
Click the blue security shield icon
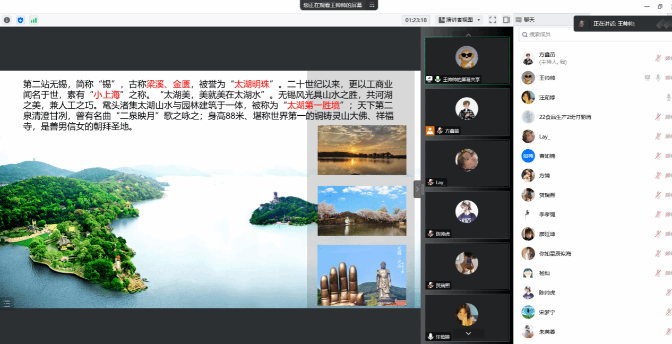point(20,20)
